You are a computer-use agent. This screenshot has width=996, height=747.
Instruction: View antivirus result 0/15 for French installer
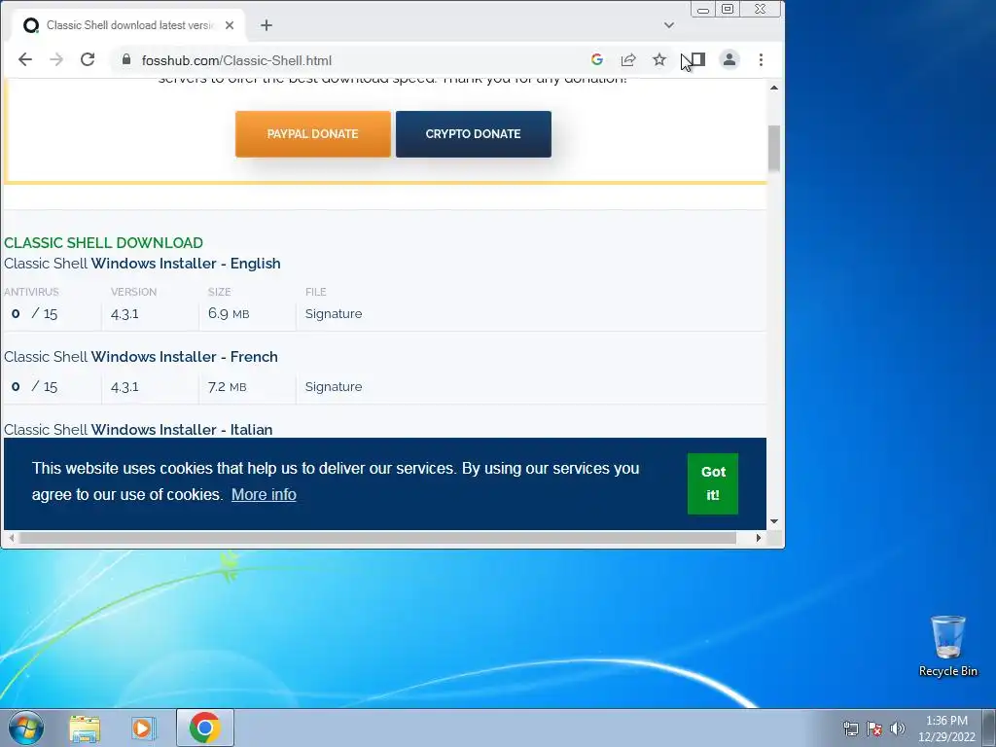pos(34,387)
